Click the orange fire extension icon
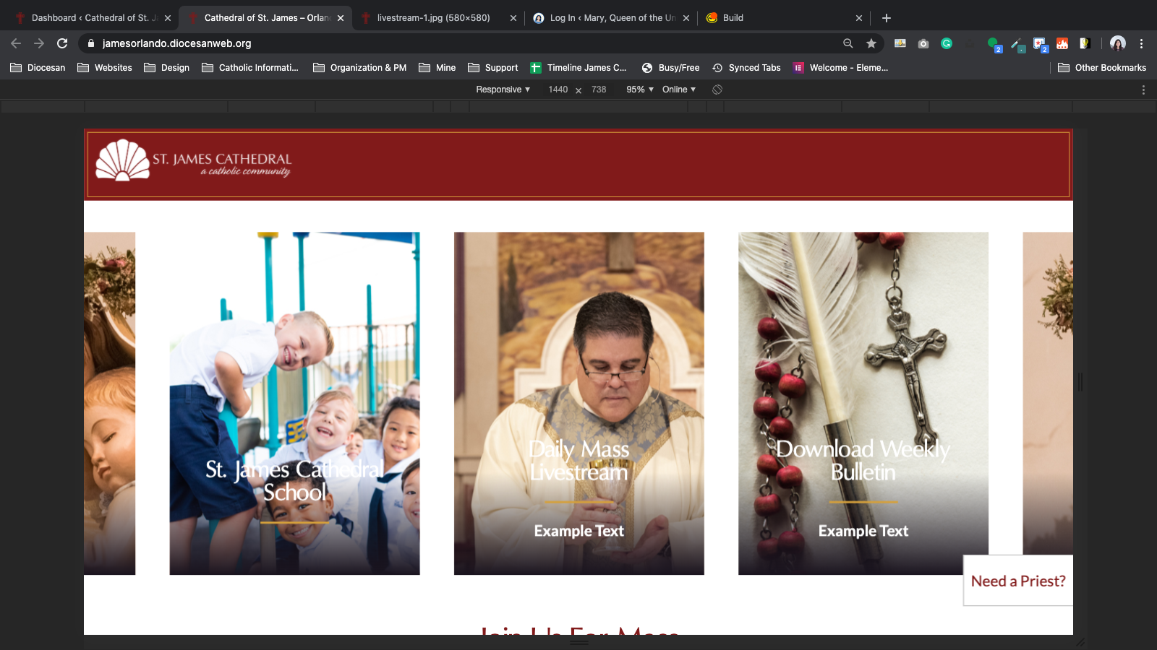Screen dimensions: 1157x650 point(1062,43)
